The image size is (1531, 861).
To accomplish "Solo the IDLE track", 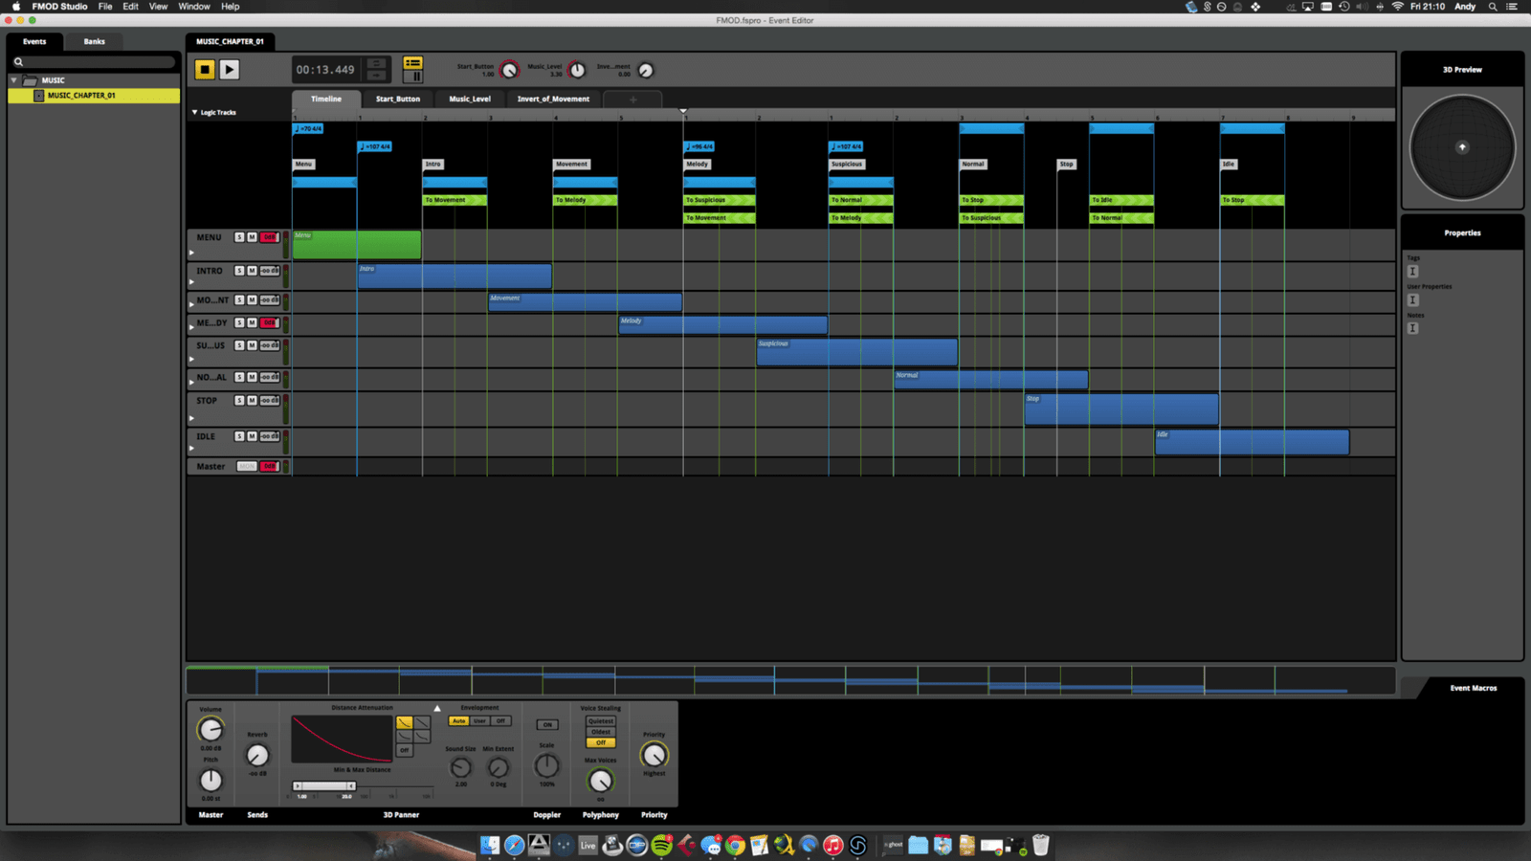I will pyautogui.click(x=239, y=436).
